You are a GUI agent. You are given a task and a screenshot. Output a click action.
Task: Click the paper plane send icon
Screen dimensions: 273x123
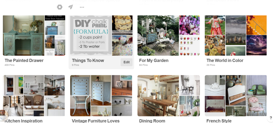(70, 7)
